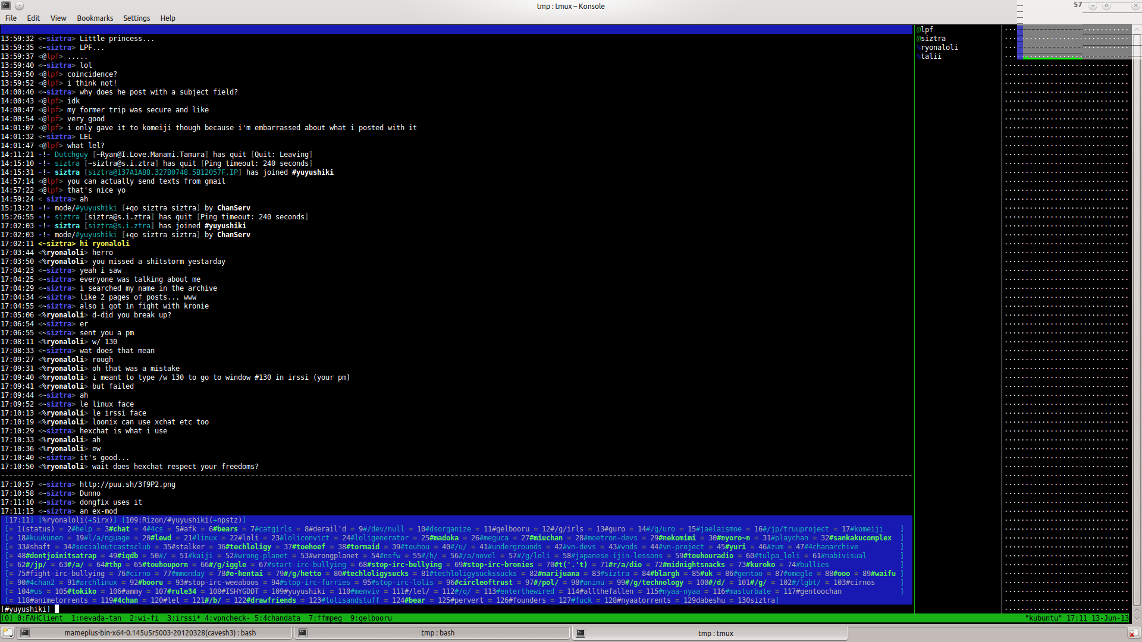Screen dimensions: 1142x642
Task: Select nick lpf in the nick list
Action: tap(927, 30)
